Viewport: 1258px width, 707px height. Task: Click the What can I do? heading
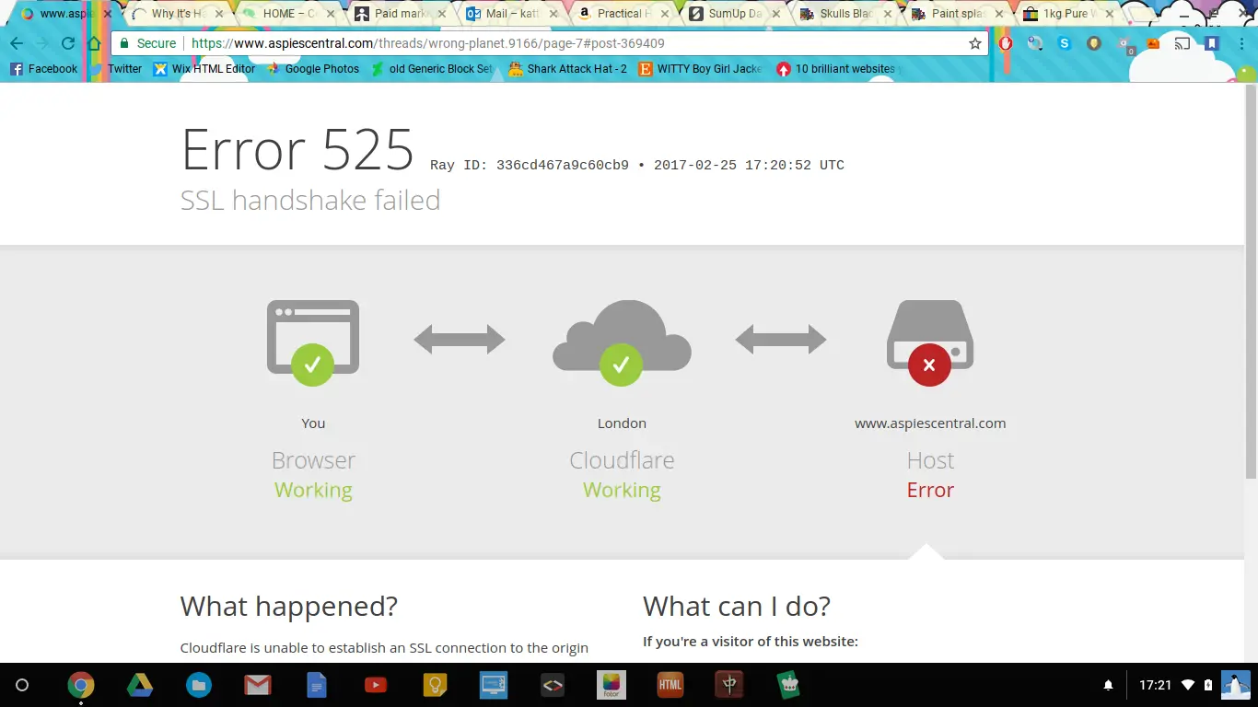pos(737,606)
